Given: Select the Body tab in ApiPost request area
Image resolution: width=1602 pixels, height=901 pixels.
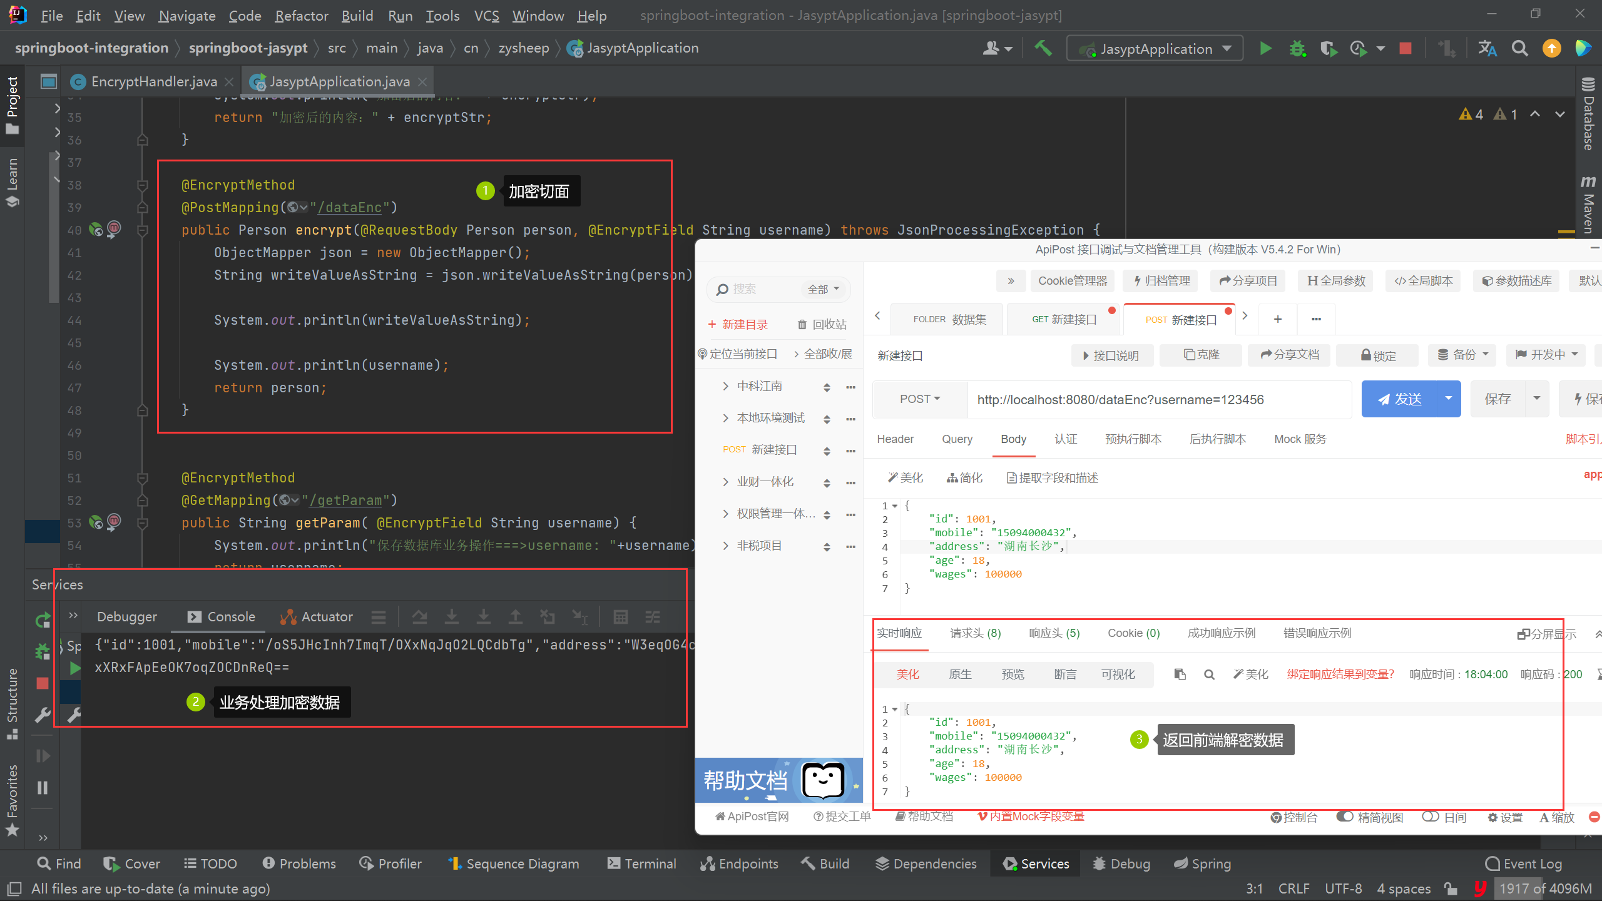Looking at the screenshot, I should coord(1014,438).
